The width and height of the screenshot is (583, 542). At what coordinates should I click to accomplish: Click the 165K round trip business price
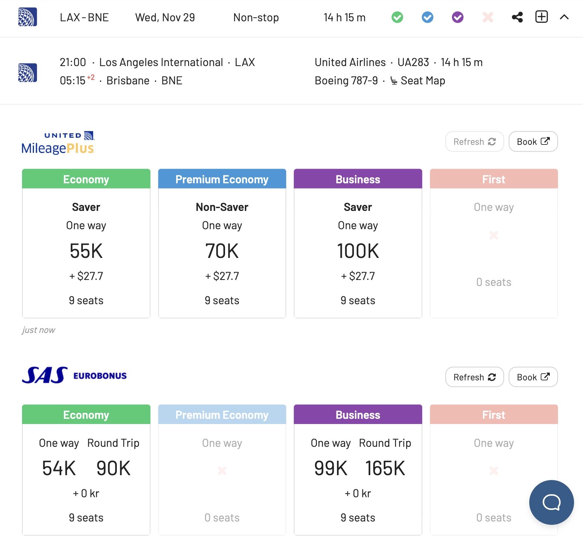pyautogui.click(x=385, y=468)
